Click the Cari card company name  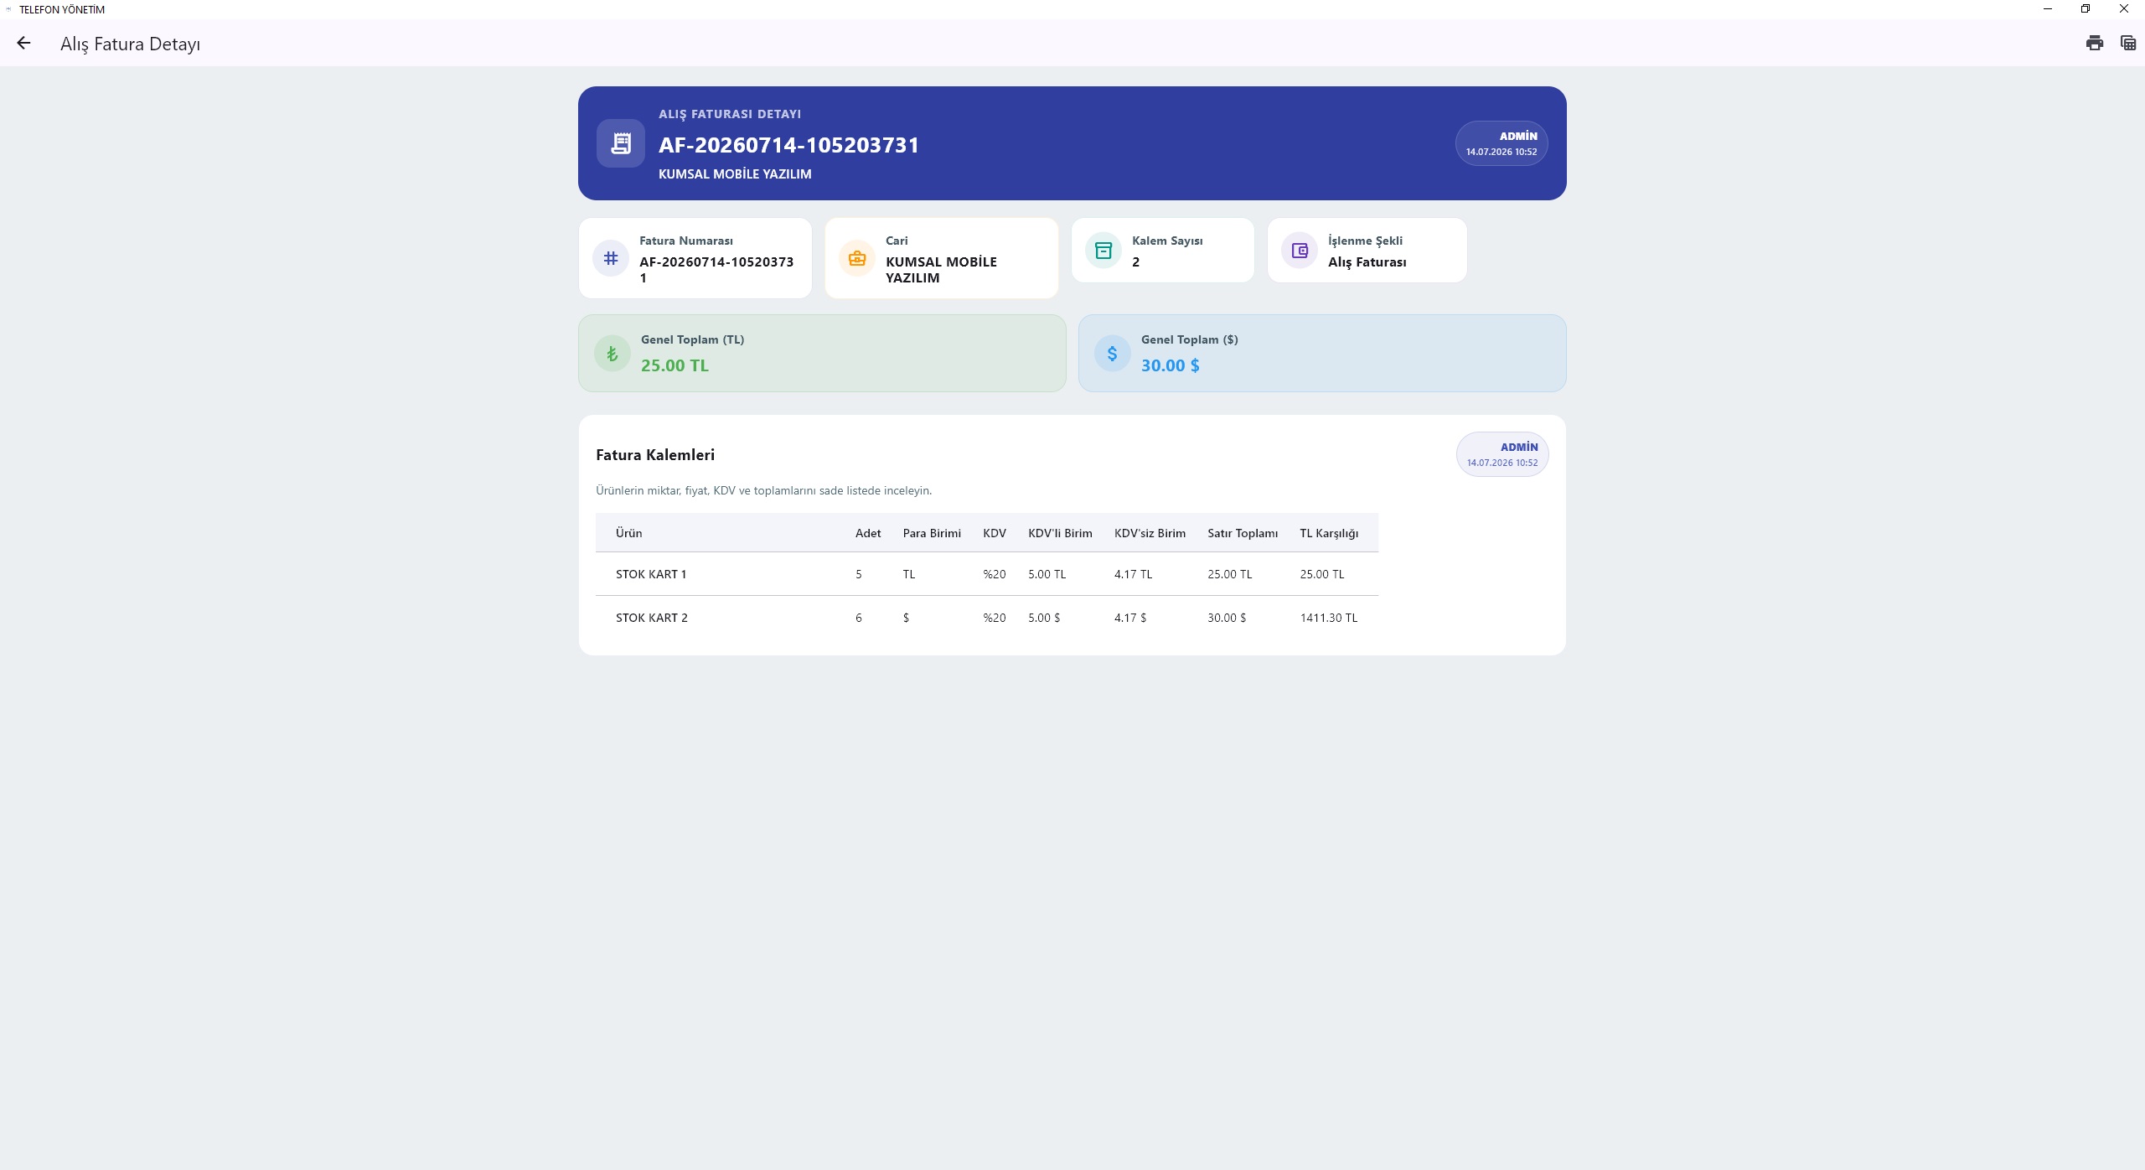(941, 270)
